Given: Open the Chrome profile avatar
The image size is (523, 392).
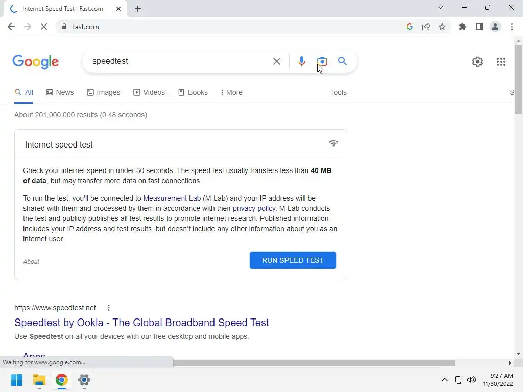Looking at the screenshot, I should pyautogui.click(x=495, y=27).
